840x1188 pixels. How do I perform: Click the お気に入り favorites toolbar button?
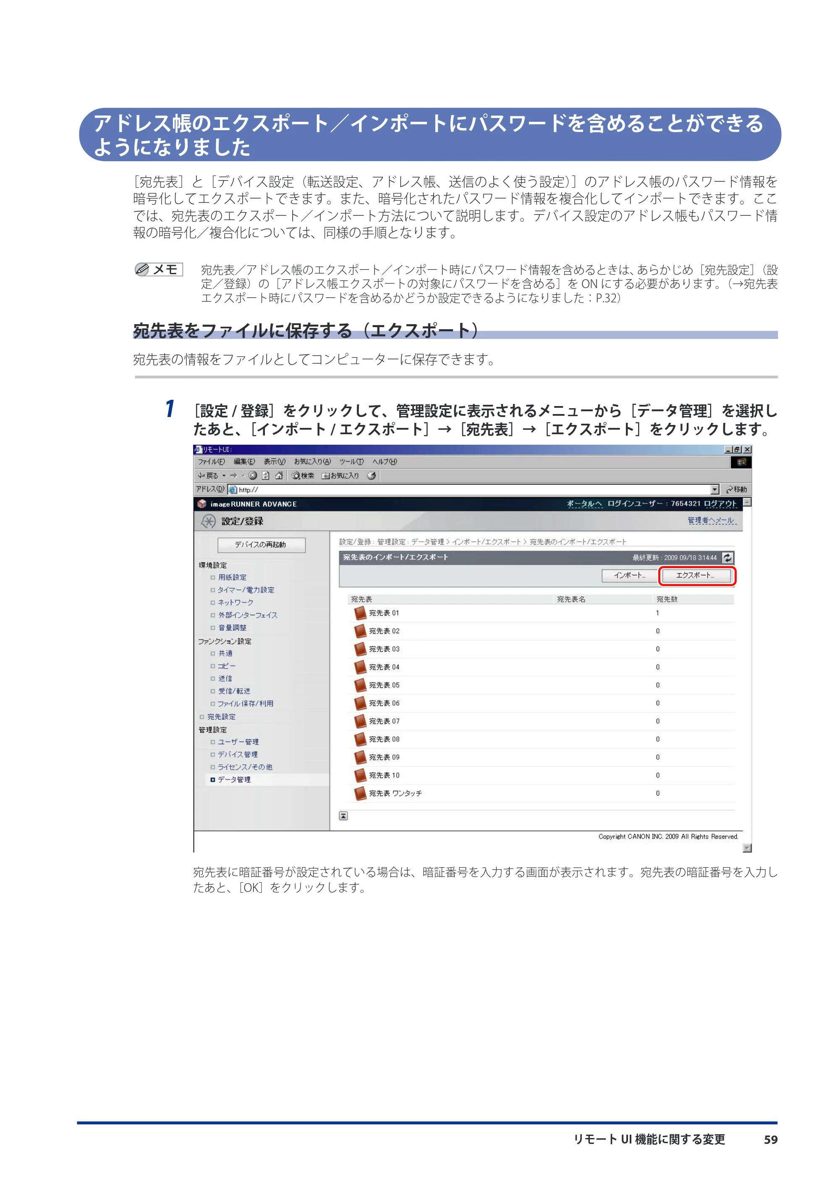click(340, 475)
